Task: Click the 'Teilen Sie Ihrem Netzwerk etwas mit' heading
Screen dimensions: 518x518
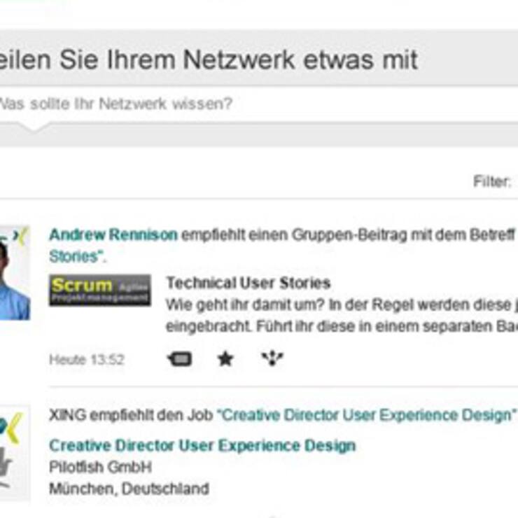Action: point(208,60)
